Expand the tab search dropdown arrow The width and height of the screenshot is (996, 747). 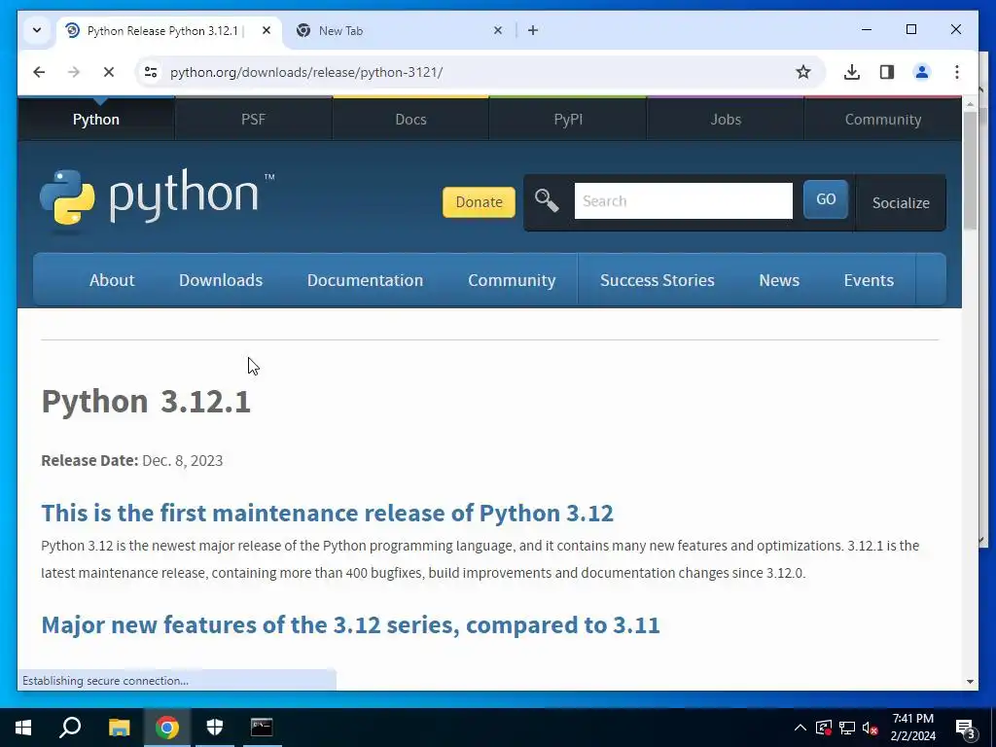pos(37,30)
